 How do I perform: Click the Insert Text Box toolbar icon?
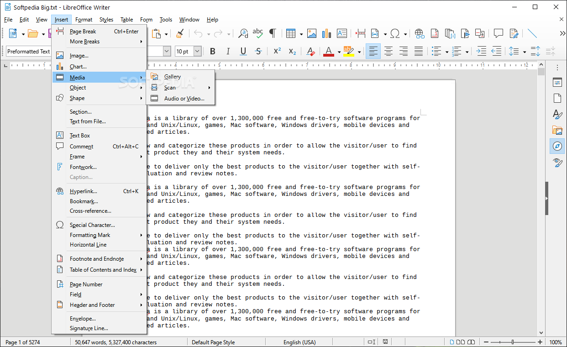342,33
